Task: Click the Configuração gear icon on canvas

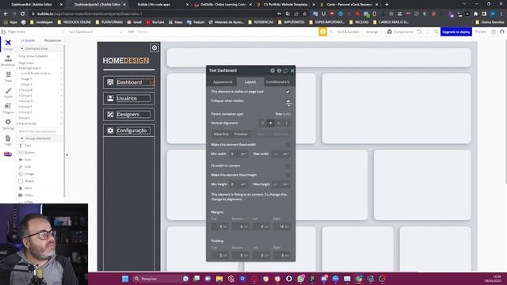Action: click(x=110, y=131)
